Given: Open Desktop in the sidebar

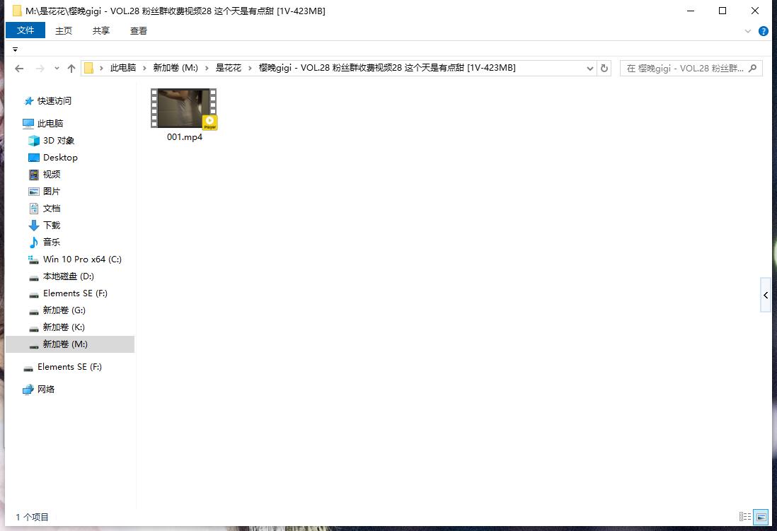Looking at the screenshot, I should point(60,158).
